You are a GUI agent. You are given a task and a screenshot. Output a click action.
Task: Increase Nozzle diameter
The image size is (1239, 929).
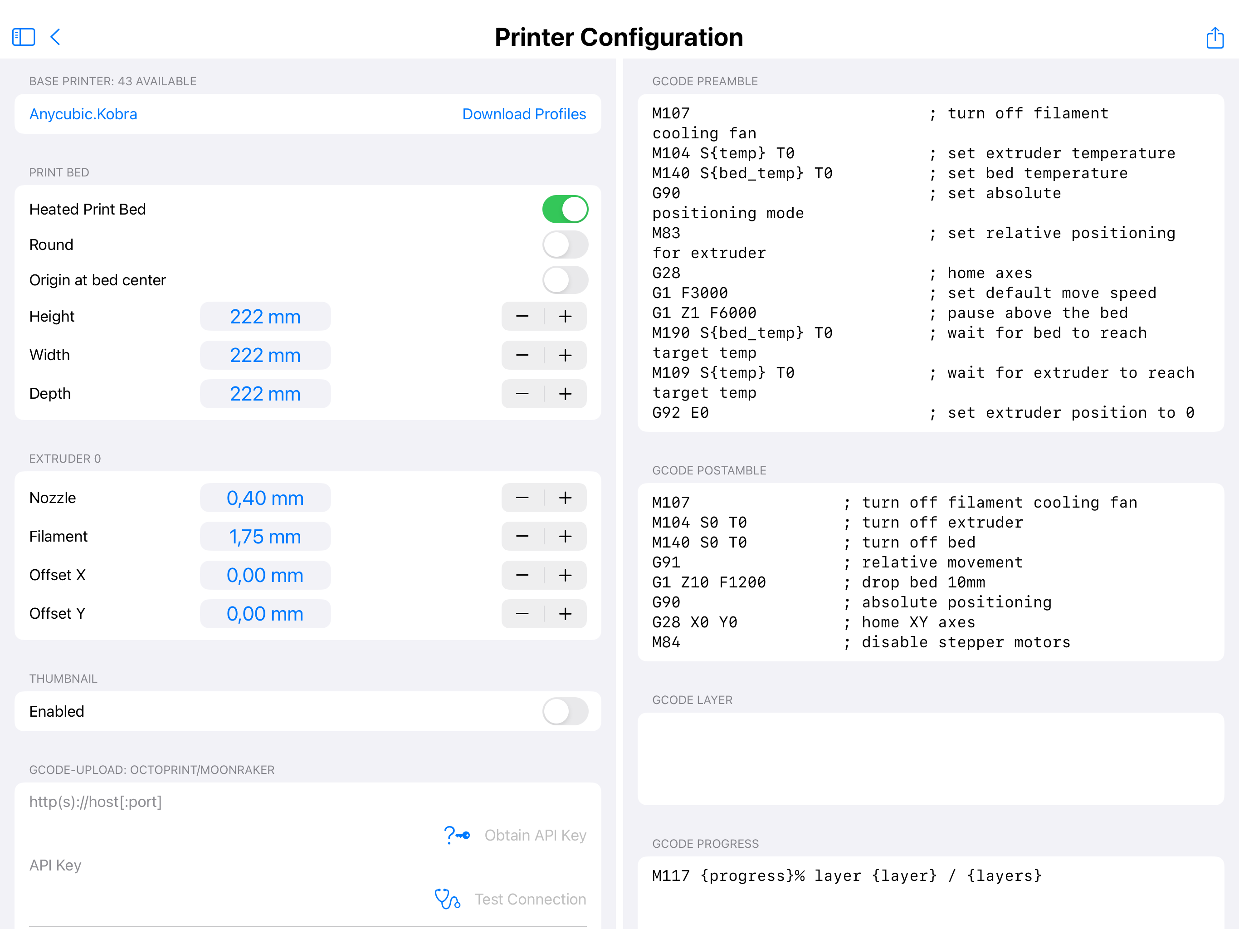point(565,498)
